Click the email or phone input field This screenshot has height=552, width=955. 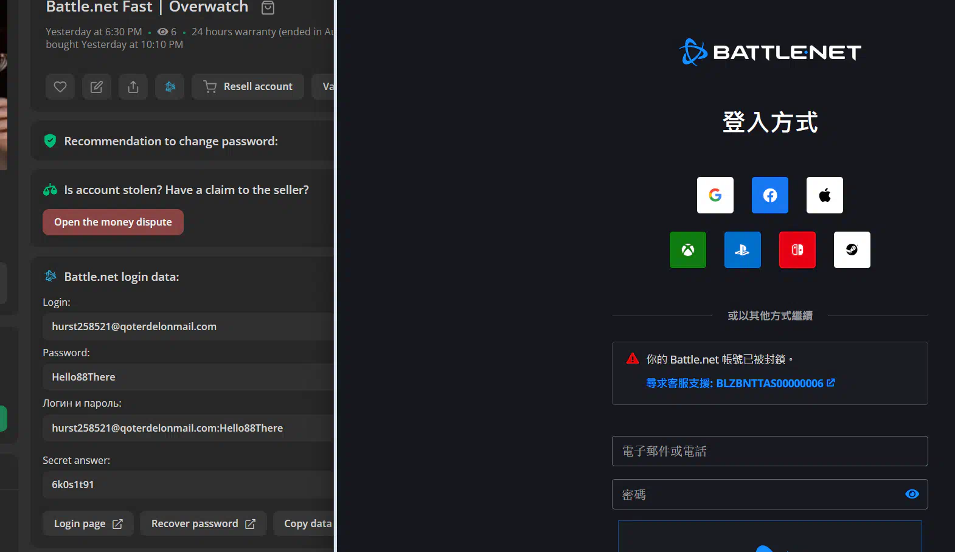[x=770, y=451]
